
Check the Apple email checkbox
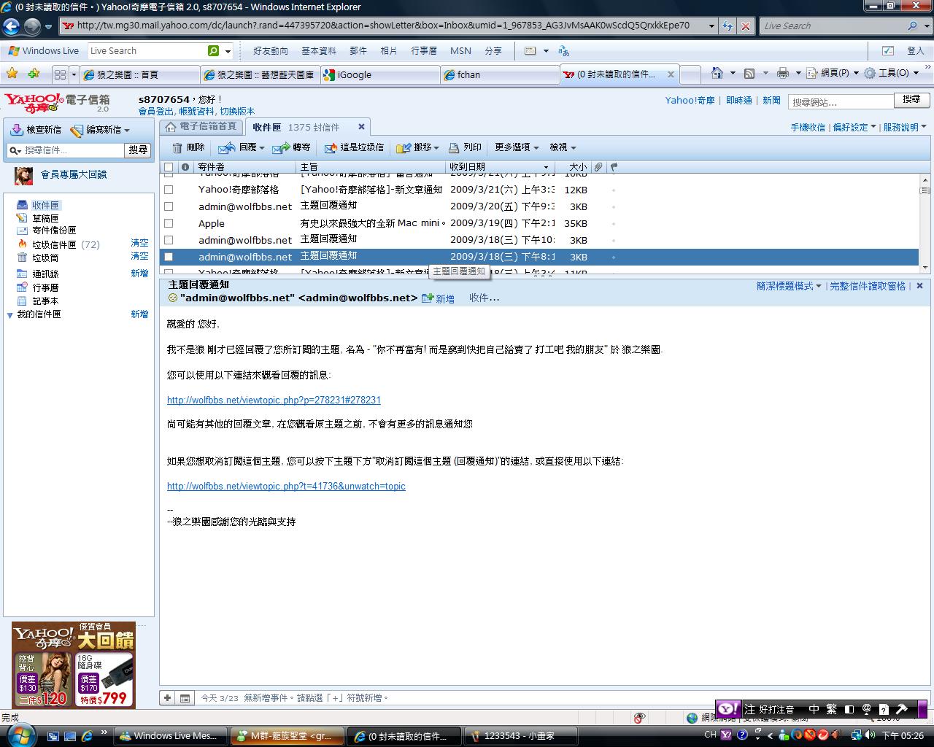(169, 223)
